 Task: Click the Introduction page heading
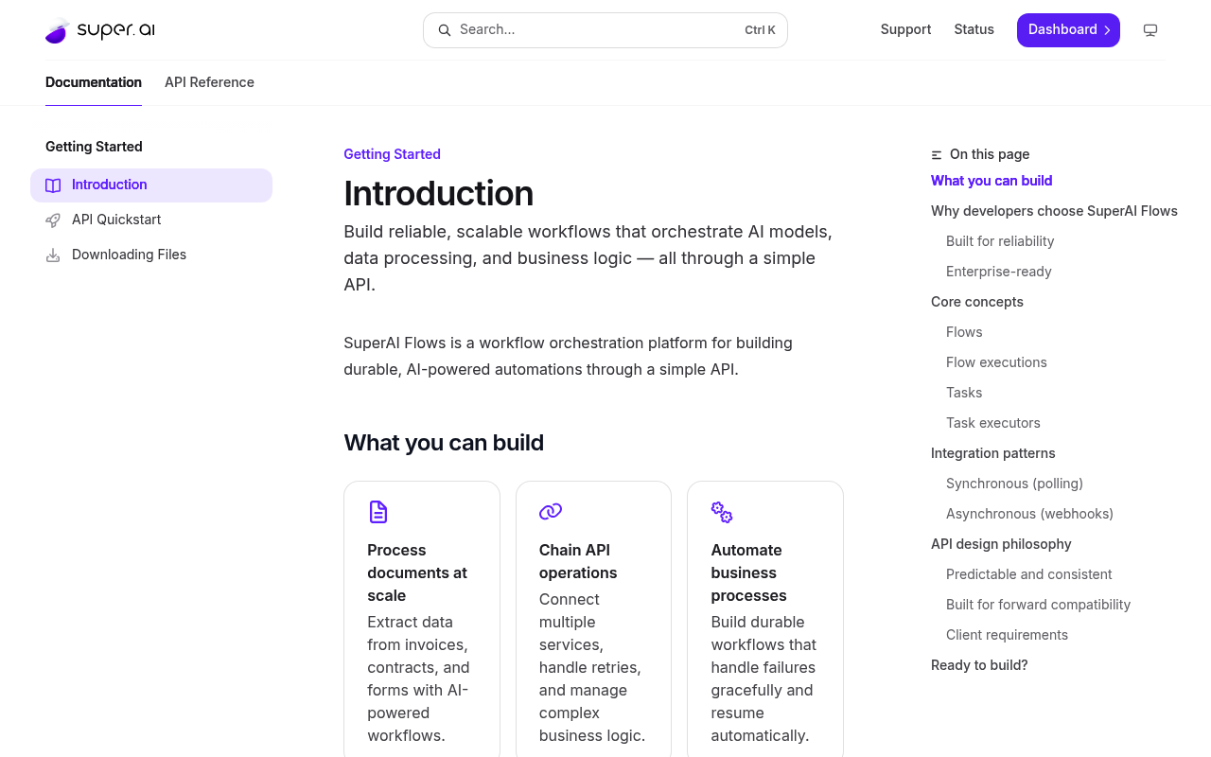(x=438, y=193)
